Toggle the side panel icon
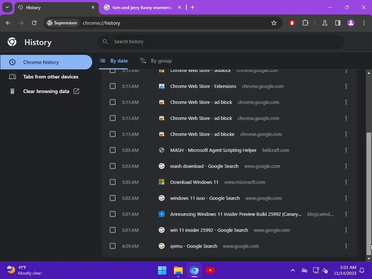The image size is (372, 279). (338, 23)
